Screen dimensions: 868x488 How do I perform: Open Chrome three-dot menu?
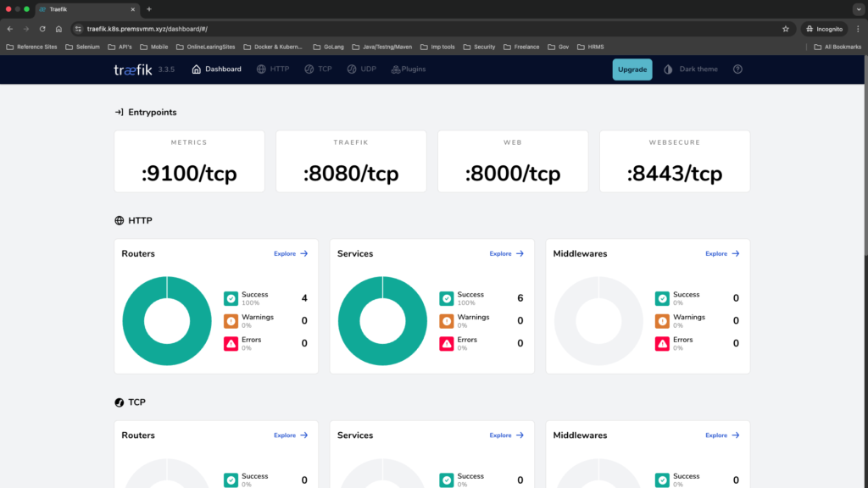(858, 29)
